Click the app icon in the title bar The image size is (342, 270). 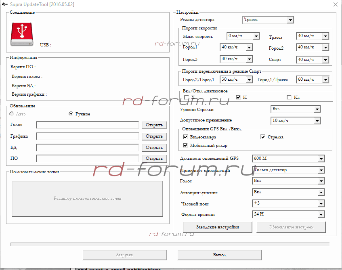[4, 4]
